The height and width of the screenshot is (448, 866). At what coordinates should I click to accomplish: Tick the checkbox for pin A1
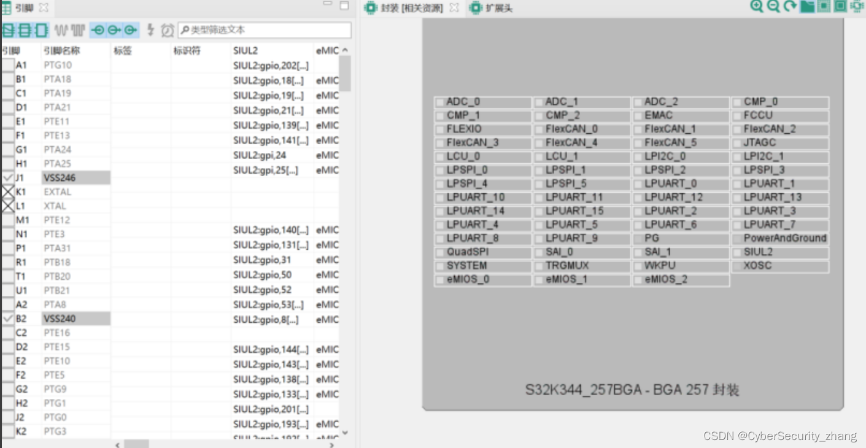[7, 65]
